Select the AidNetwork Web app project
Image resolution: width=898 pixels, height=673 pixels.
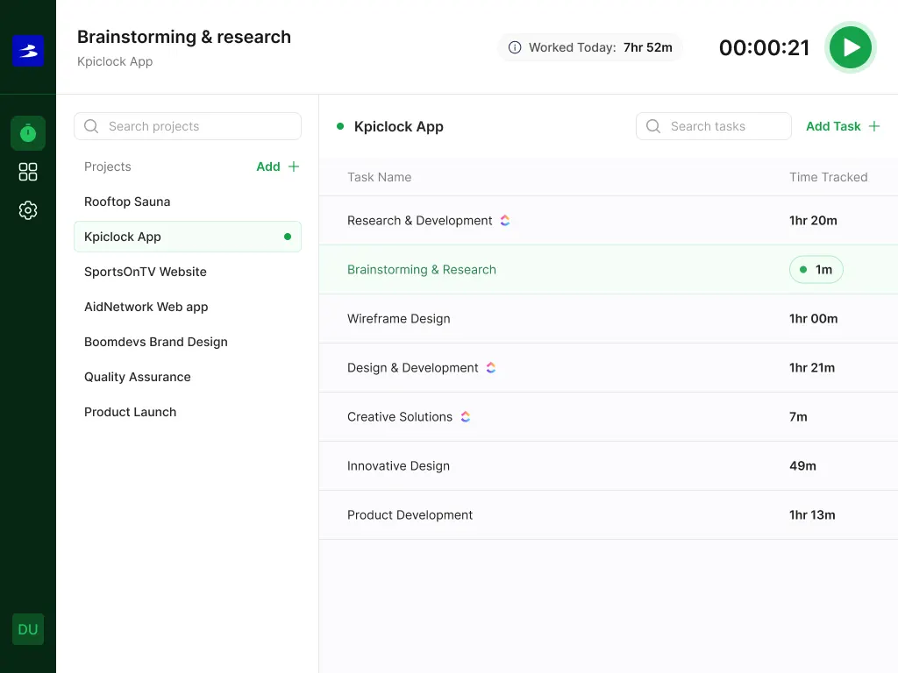point(188,307)
